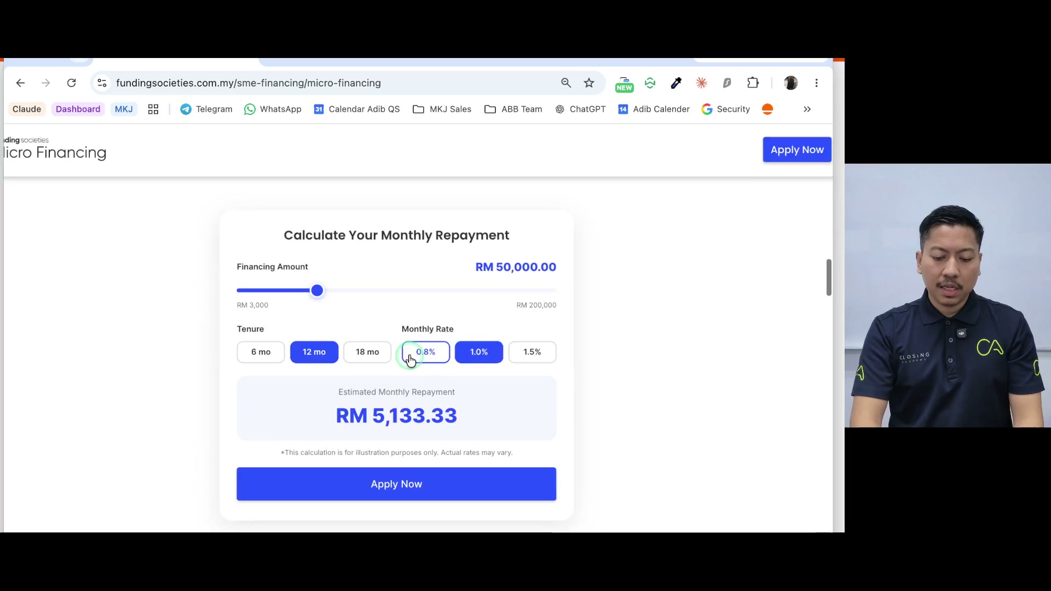Select the 12 mo tenure option

pyautogui.click(x=314, y=352)
